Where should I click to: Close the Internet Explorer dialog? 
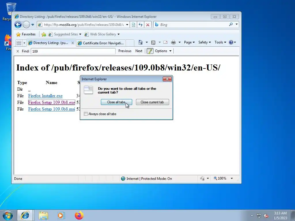click(x=167, y=79)
